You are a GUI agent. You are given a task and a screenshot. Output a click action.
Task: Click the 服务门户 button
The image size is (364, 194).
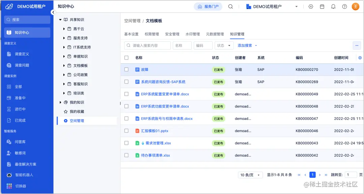coord(208,6)
